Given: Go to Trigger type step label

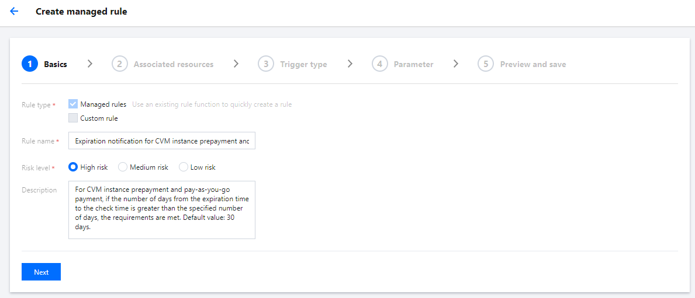Looking at the screenshot, I should click(303, 65).
